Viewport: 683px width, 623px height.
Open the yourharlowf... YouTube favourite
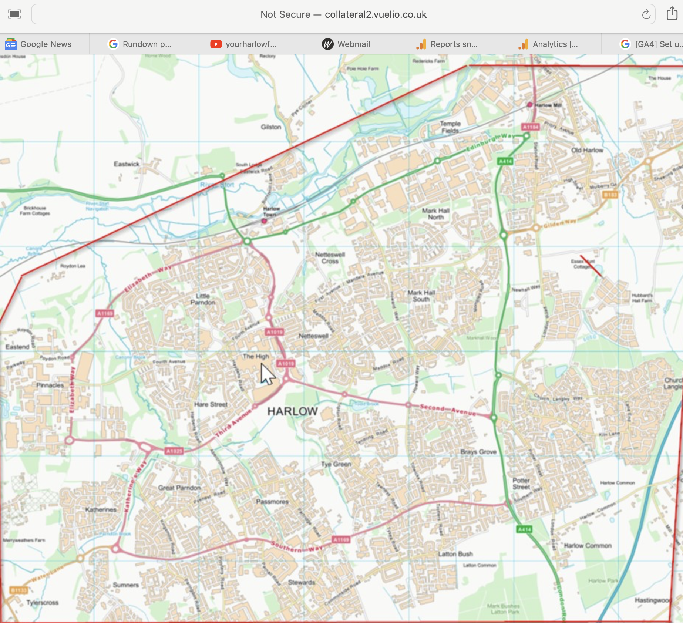click(x=243, y=44)
